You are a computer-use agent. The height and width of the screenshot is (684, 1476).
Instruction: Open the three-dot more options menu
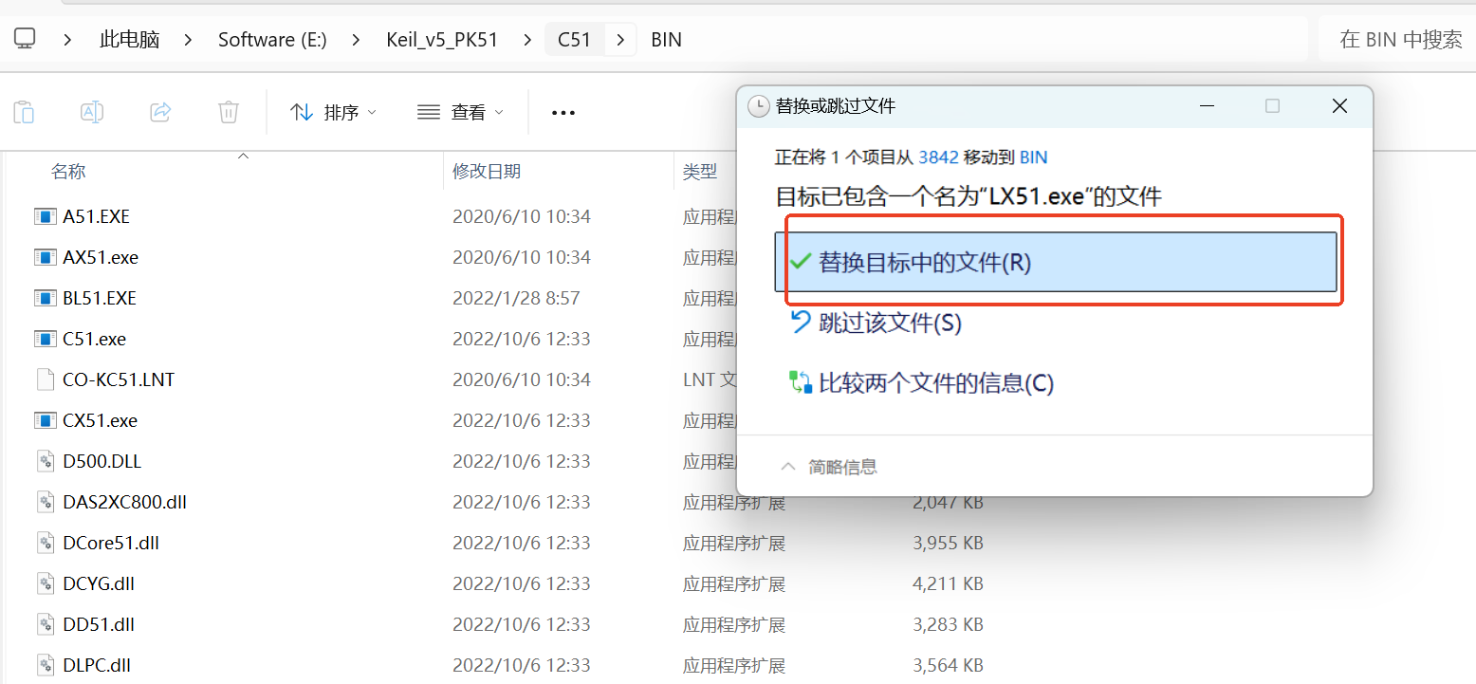click(x=563, y=113)
